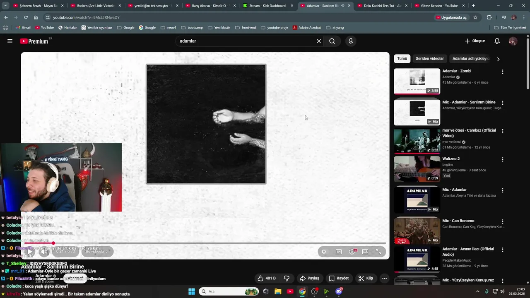The width and height of the screenshot is (530, 298).
Task: Mute the video volume
Action: pos(43,251)
